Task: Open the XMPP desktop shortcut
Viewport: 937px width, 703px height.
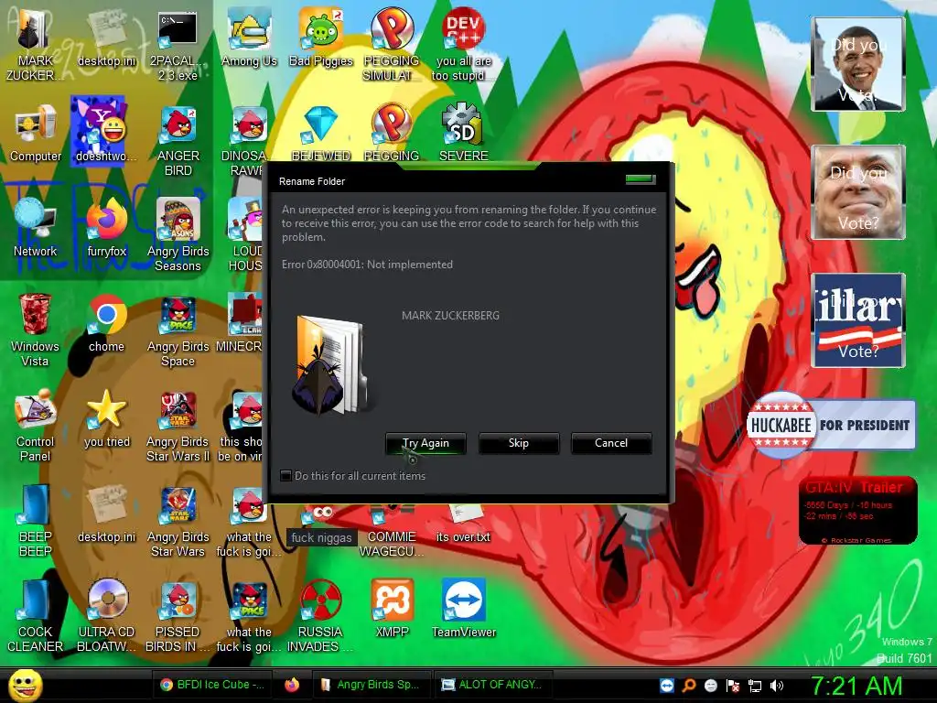Action: tap(392, 610)
